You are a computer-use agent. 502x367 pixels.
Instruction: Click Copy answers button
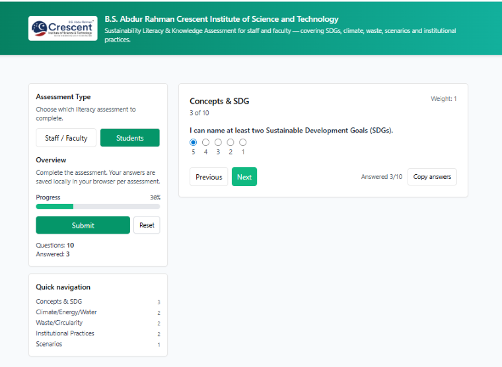[x=432, y=177]
